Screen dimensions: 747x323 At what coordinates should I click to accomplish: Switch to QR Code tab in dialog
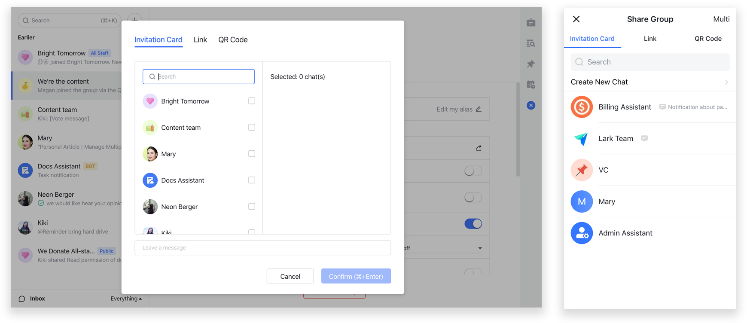click(233, 40)
